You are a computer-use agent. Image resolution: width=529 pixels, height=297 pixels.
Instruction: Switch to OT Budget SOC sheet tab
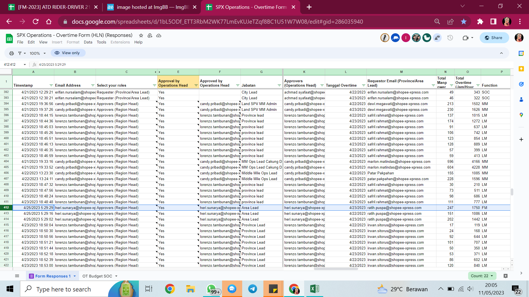pyautogui.click(x=97, y=276)
